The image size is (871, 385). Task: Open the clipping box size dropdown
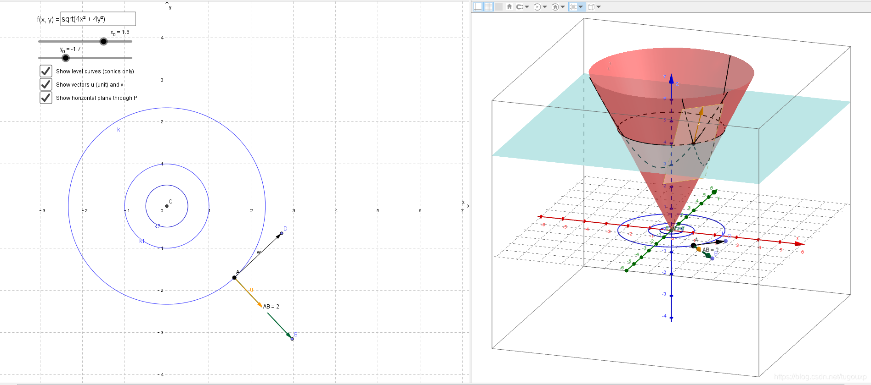[x=581, y=7]
